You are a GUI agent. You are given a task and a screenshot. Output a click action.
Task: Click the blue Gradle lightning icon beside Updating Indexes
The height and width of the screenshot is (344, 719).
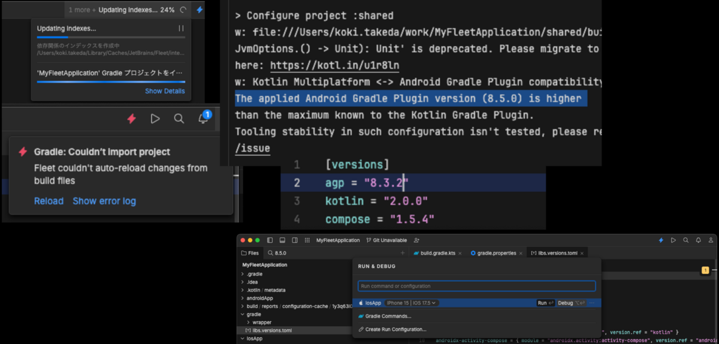click(x=200, y=10)
